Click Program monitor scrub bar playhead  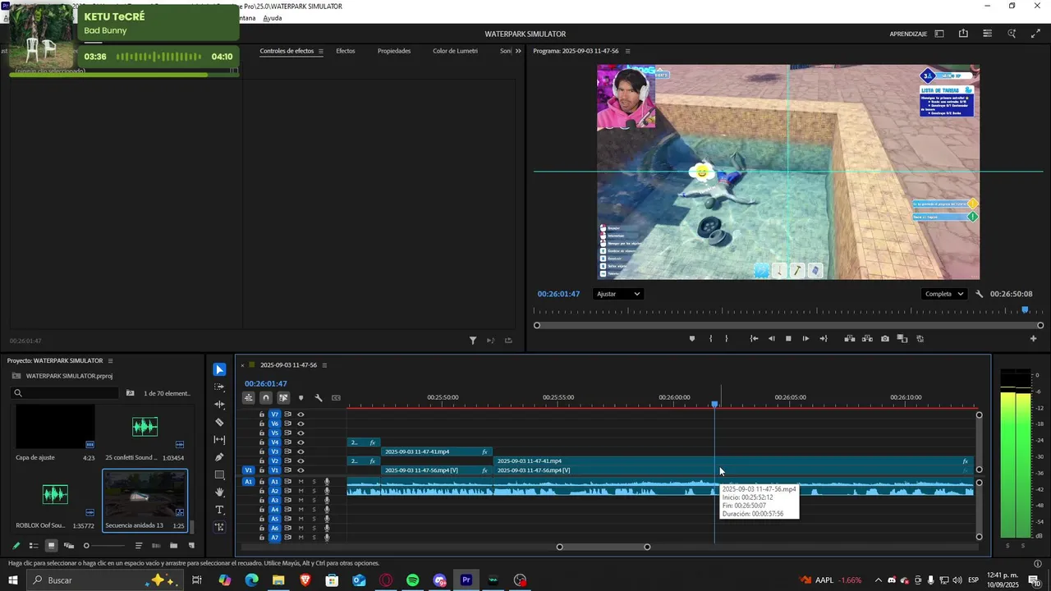[1025, 309]
